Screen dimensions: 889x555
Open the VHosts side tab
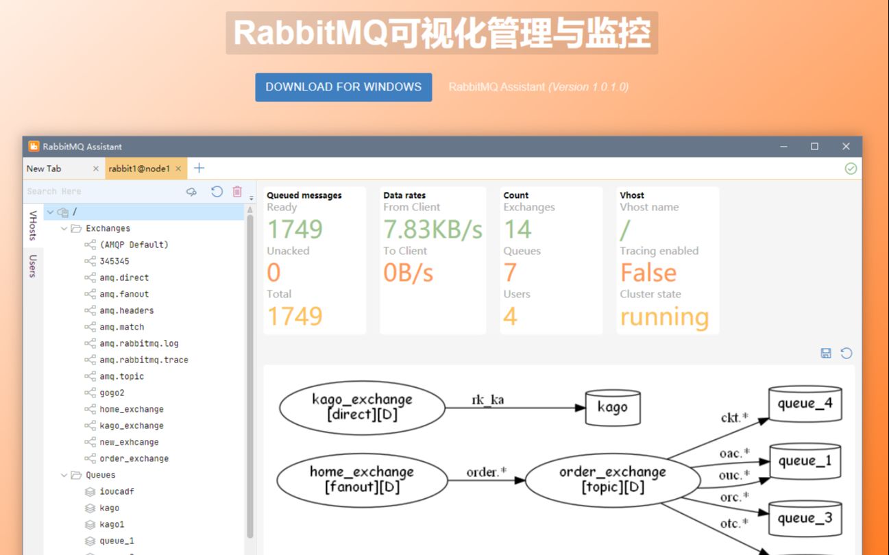point(32,225)
